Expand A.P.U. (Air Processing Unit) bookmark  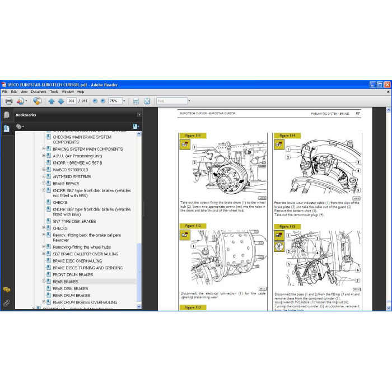(44, 156)
